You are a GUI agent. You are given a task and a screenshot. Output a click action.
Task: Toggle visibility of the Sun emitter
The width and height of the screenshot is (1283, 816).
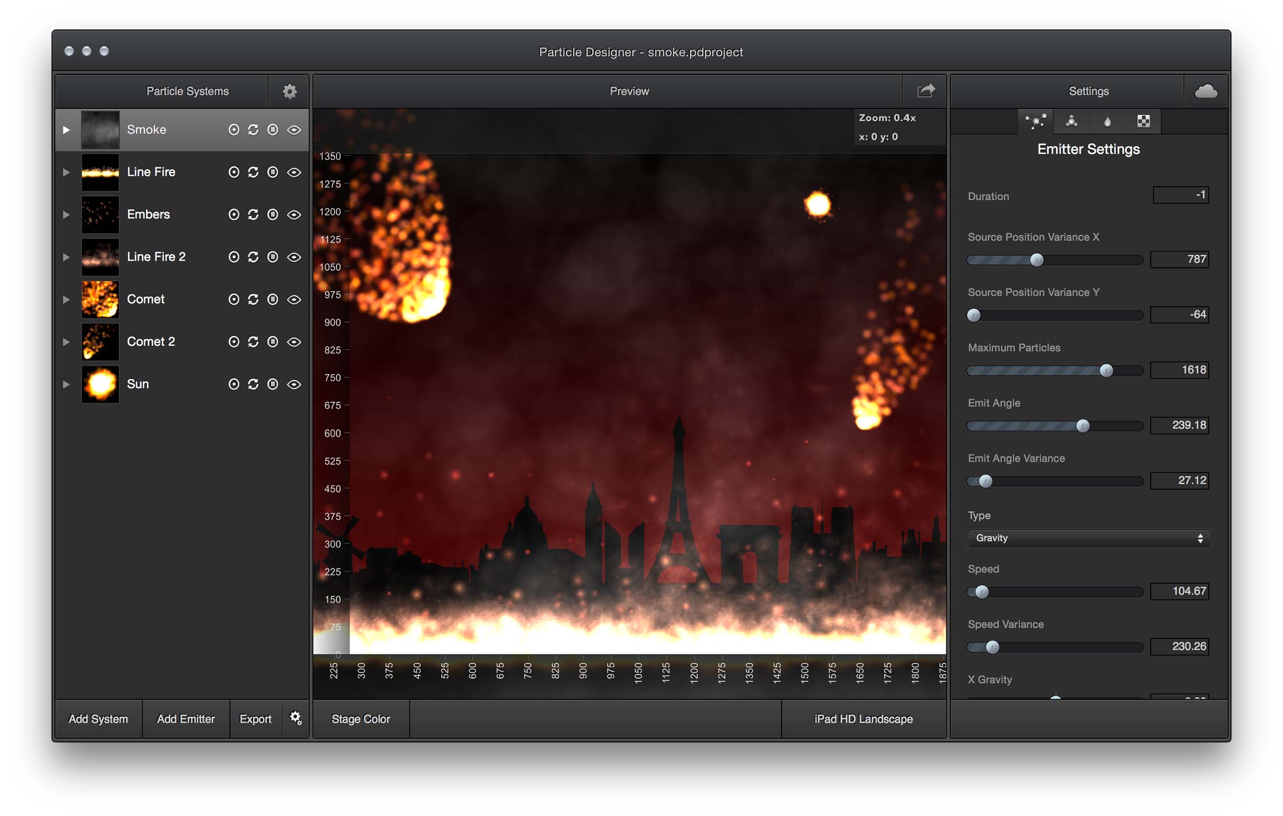(295, 384)
